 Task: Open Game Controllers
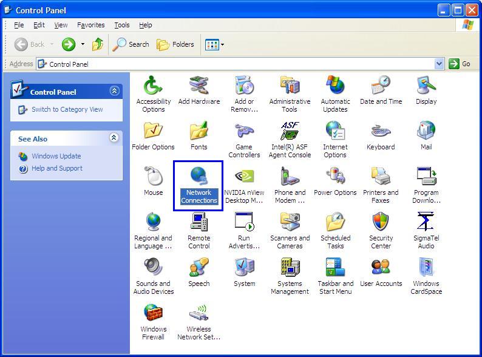(244, 139)
